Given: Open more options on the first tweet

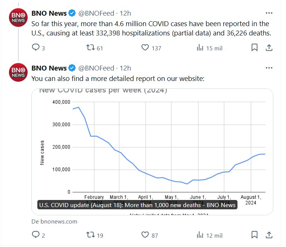Looking at the screenshot, I should pyautogui.click(x=269, y=13).
